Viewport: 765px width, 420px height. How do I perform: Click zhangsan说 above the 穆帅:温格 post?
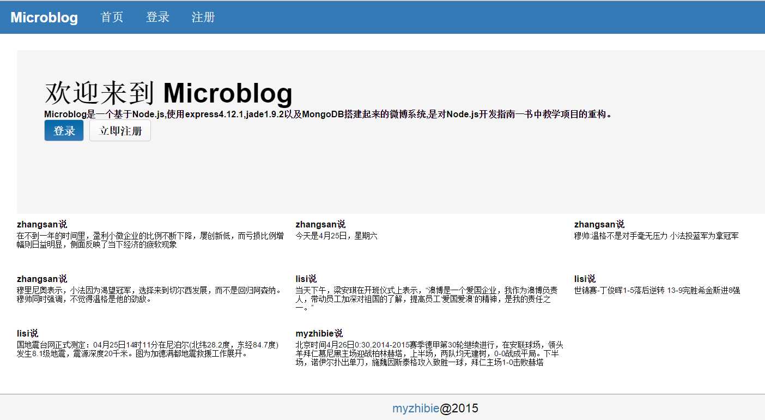(x=599, y=224)
